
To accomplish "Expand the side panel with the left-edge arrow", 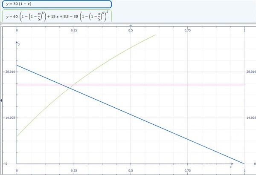I will pos(1,100).
